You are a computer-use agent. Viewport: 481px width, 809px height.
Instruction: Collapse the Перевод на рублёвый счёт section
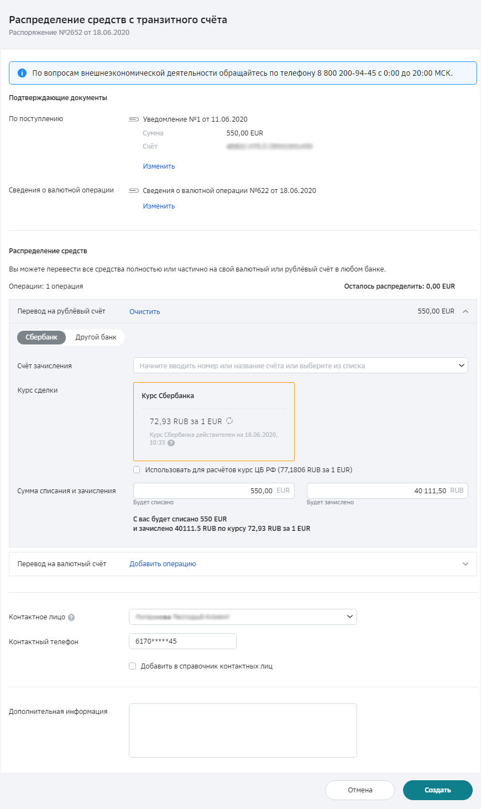coord(466,311)
